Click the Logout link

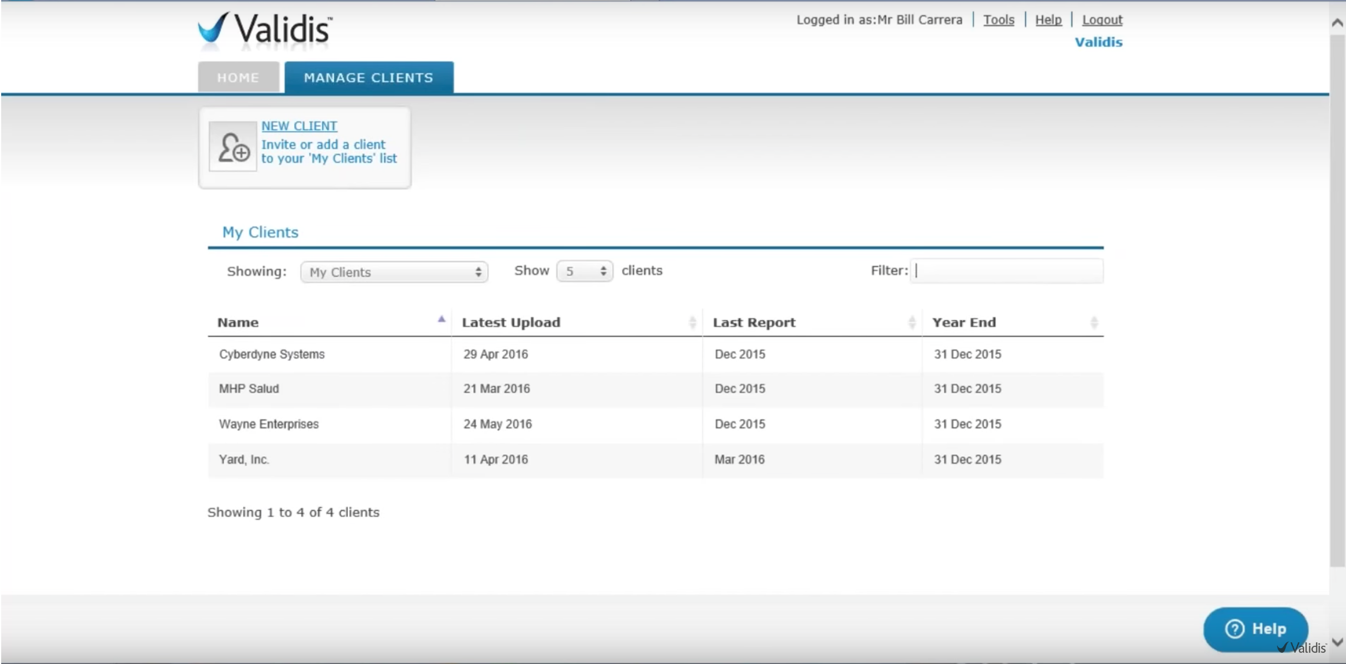click(1101, 19)
